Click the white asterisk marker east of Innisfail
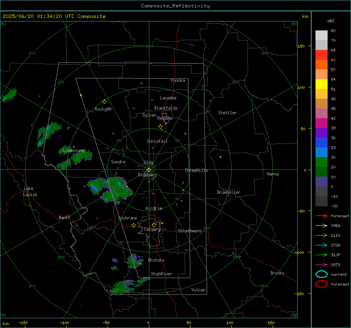 (185, 134)
